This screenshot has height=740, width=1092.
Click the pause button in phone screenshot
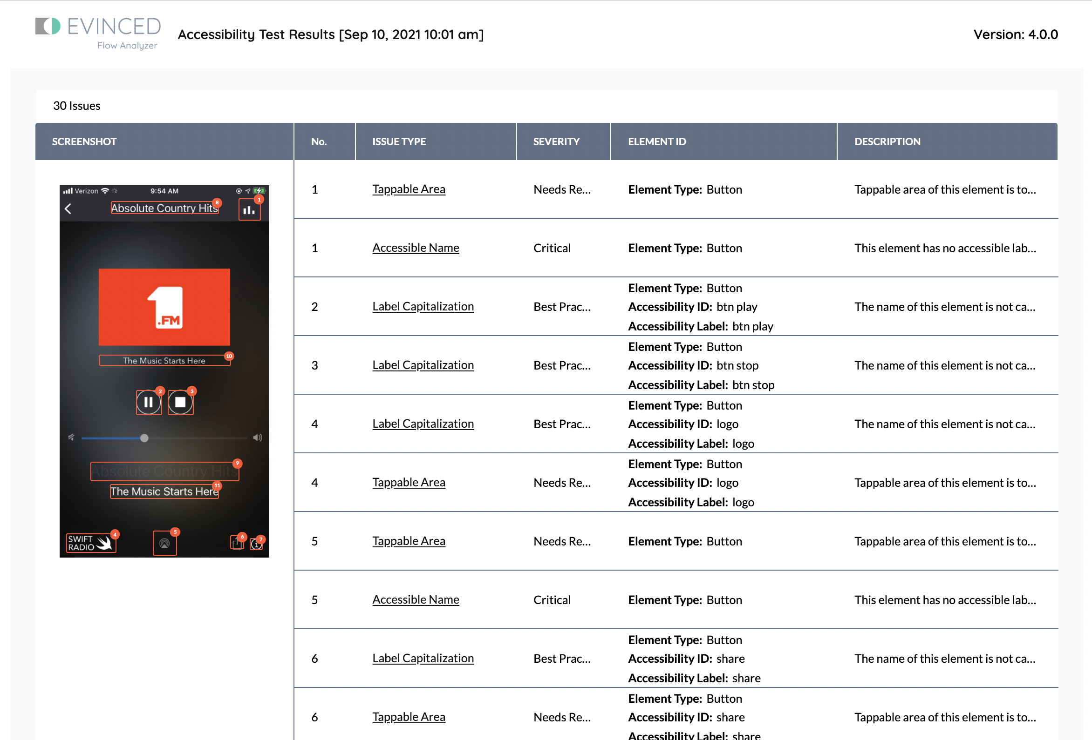pyautogui.click(x=149, y=403)
